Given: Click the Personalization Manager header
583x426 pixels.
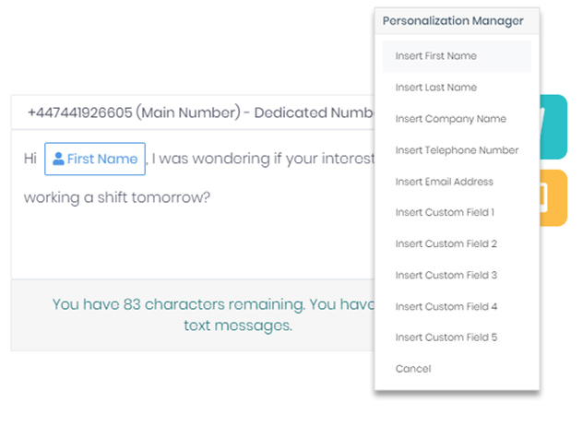Looking at the screenshot, I should pyautogui.click(x=453, y=20).
